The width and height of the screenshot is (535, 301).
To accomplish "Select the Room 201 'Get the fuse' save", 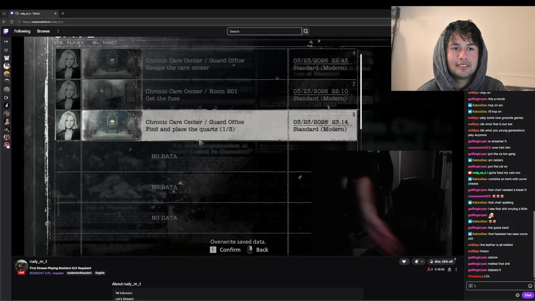I will point(206,95).
